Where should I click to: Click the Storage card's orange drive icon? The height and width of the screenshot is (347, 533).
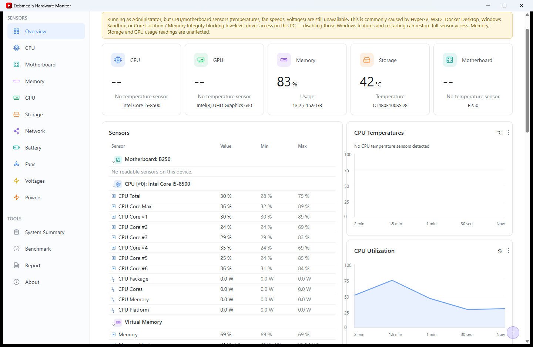coord(367,60)
